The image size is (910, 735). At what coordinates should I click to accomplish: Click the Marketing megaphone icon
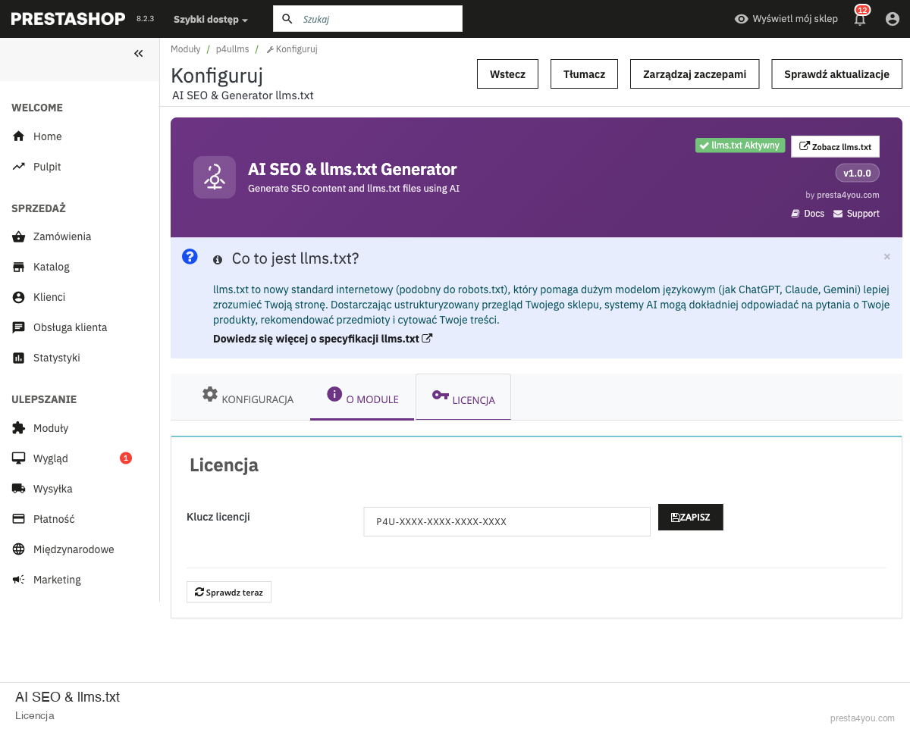click(19, 580)
